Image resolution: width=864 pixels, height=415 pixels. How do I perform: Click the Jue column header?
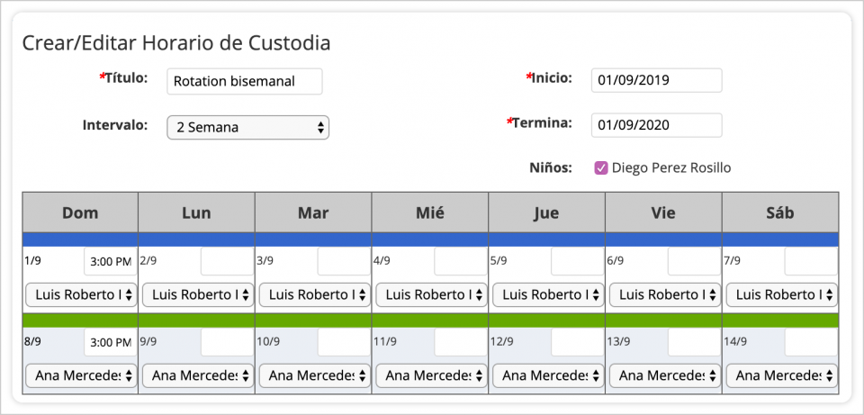547,212
